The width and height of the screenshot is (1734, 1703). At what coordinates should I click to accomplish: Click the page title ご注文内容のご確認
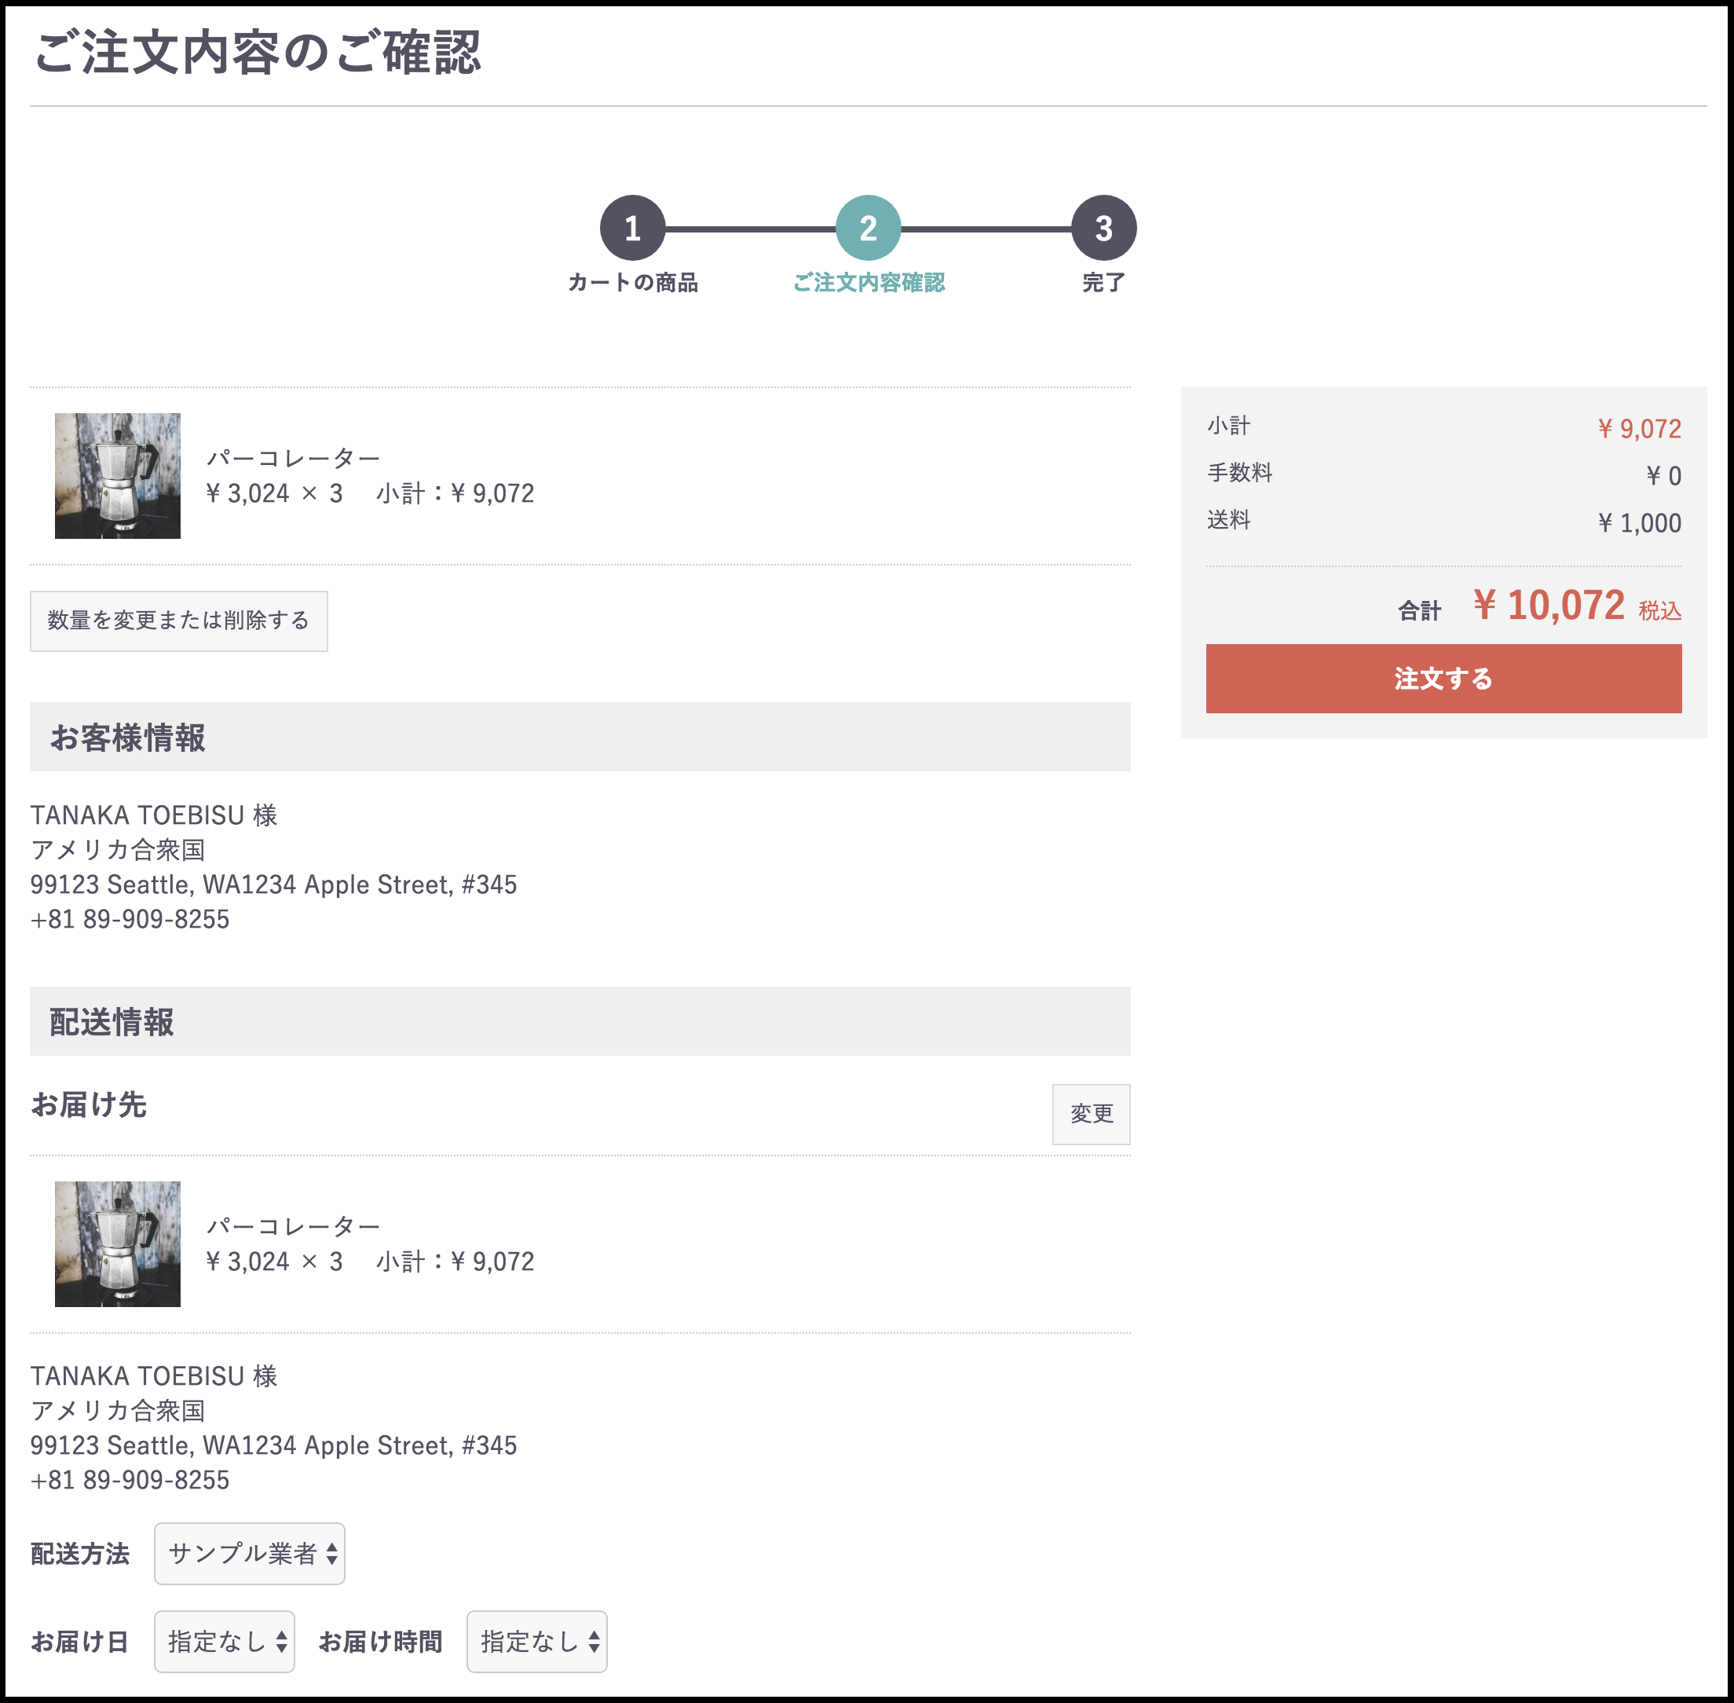click(x=258, y=53)
